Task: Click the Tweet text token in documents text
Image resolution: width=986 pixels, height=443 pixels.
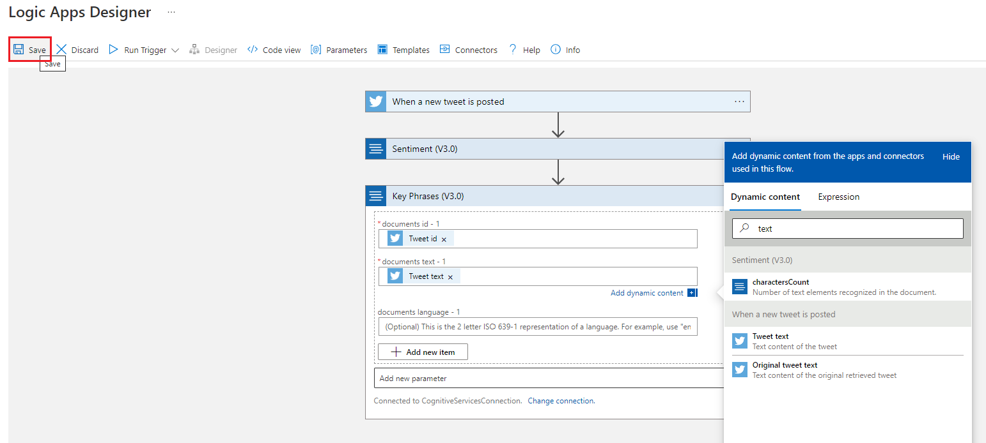Action: coord(423,276)
